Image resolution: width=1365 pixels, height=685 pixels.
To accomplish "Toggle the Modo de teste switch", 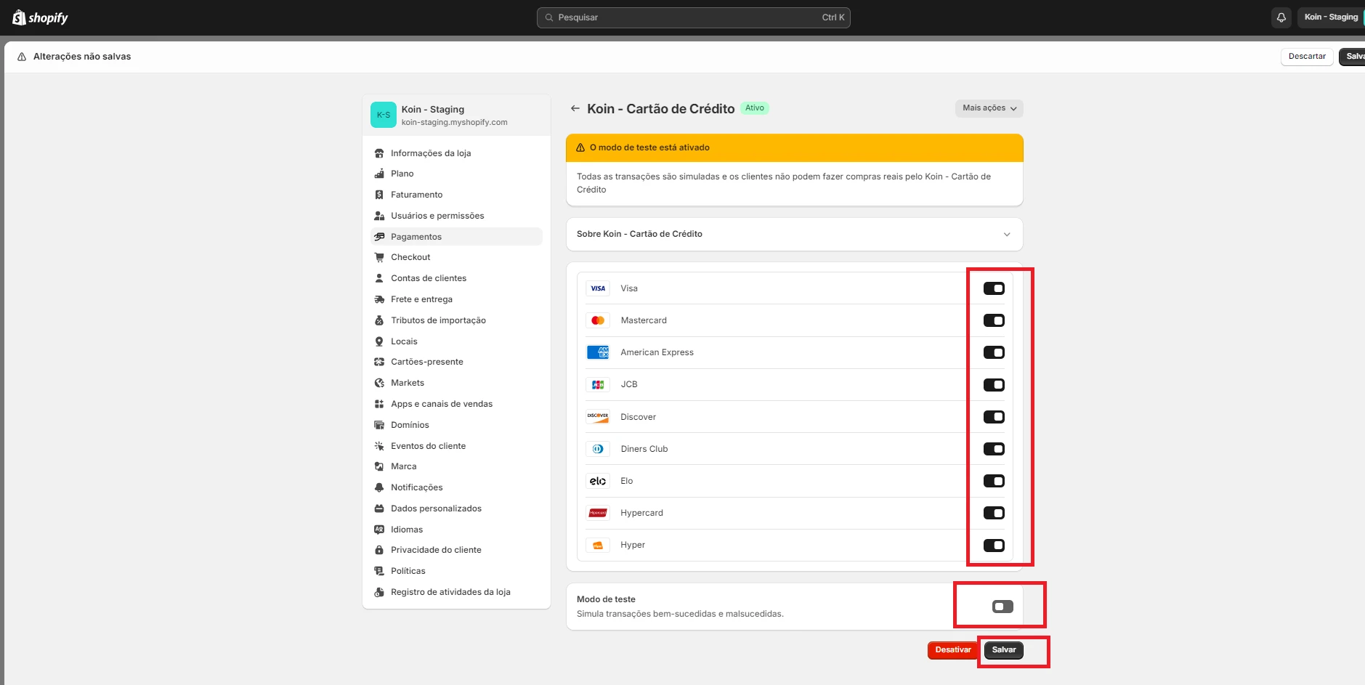I will coord(1003,607).
